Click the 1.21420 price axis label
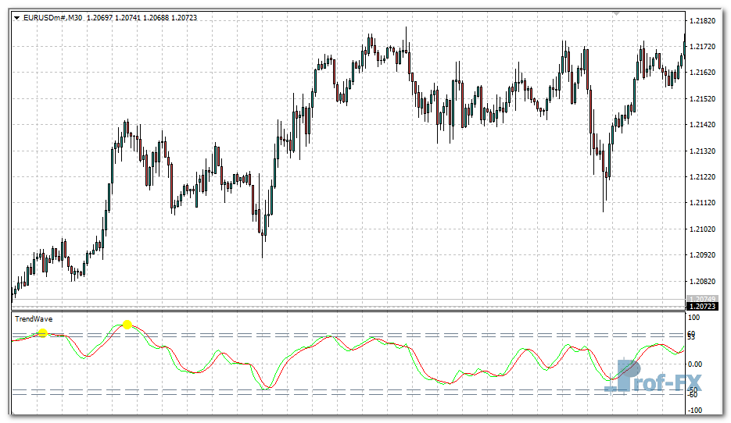The image size is (731, 423). [x=703, y=125]
